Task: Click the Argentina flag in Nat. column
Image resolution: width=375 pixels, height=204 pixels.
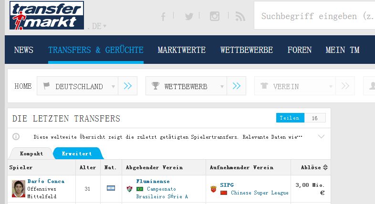Action: pyautogui.click(x=111, y=188)
